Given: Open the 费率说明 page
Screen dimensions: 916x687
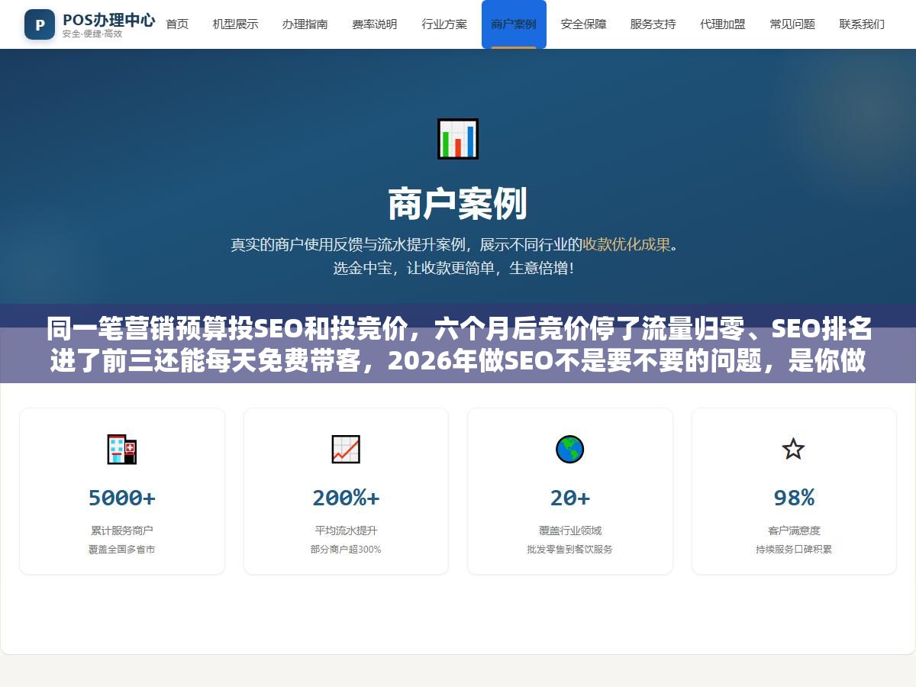Looking at the screenshot, I should point(374,24).
